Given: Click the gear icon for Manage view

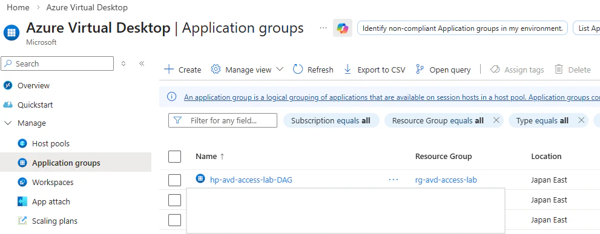Looking at the screenshot, I should (216, 69).
